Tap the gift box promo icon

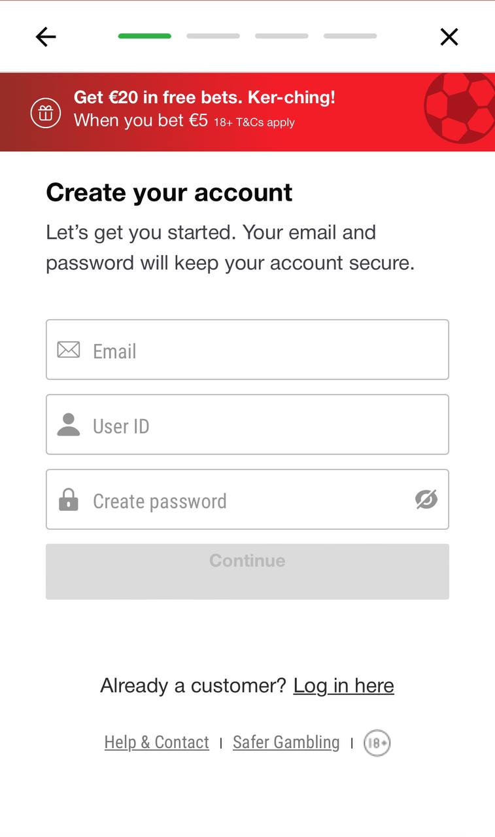click(46, 113)
